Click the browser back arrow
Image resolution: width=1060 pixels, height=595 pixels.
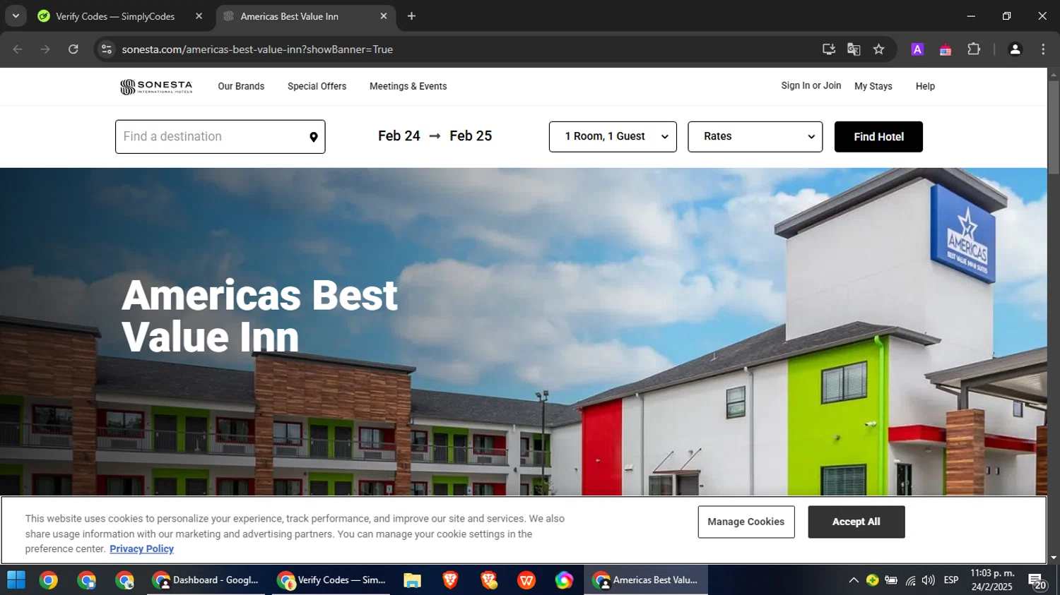18,49
